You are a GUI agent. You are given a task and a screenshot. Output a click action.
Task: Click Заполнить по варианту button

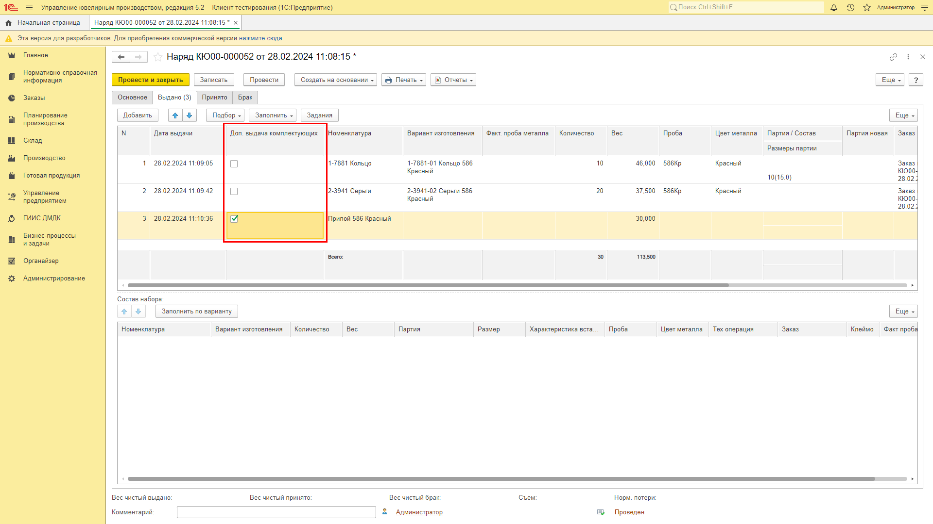tap(197, 311)
